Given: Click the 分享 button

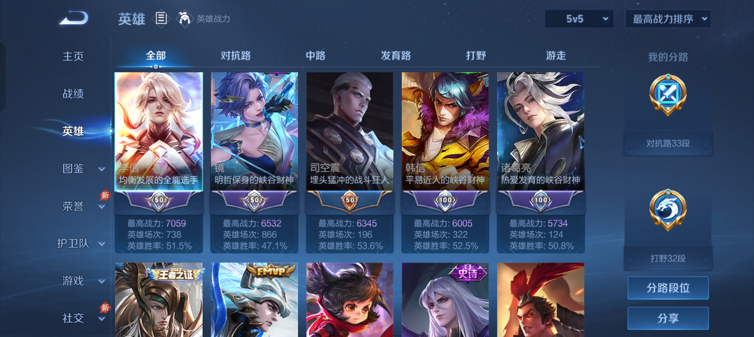Looking at the screenshot, I should click(x=668, y=318).
